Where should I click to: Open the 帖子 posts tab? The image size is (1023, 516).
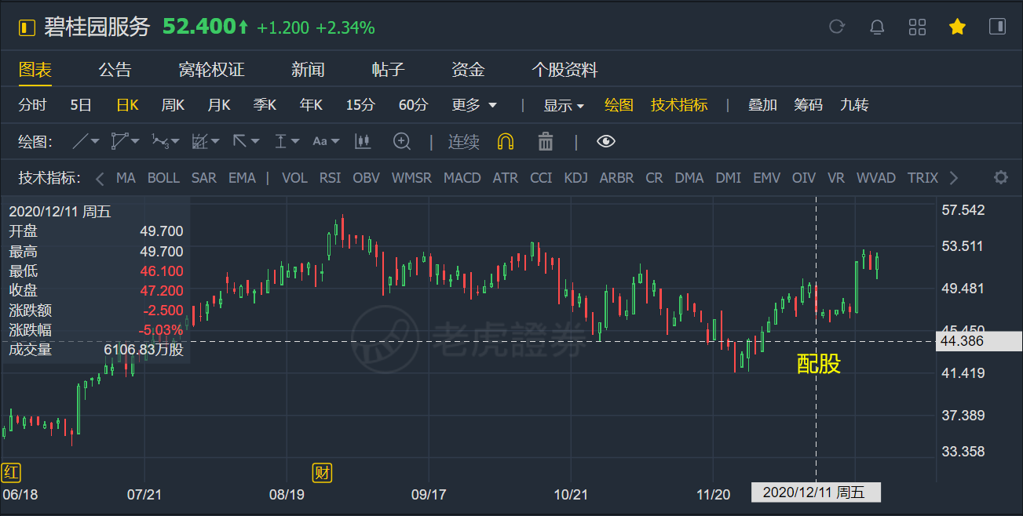point(388,70)
